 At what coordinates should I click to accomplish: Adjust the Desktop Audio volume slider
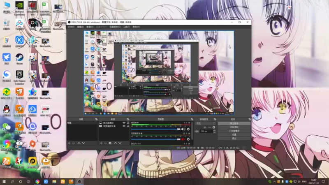(x=156, y=129)
